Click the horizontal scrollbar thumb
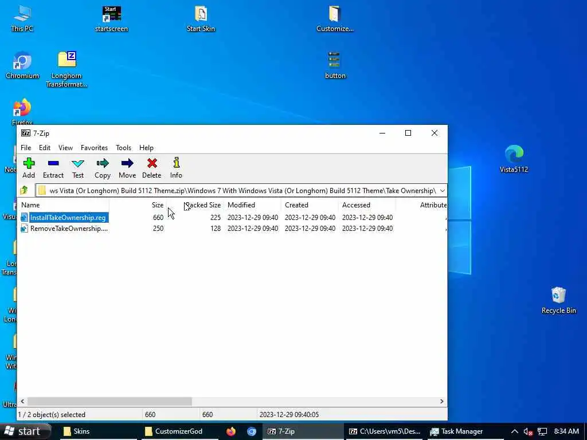587x440 pixels. [109, 402]
